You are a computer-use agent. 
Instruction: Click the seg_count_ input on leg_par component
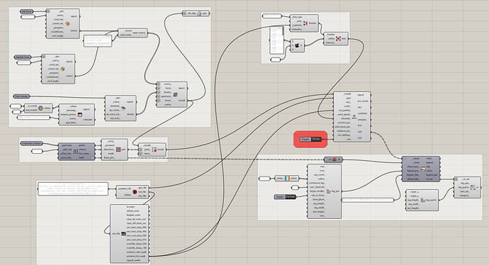click(319, 174)
